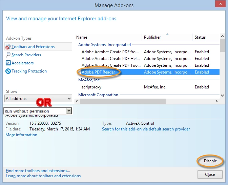Click the scriptproxy Enabled status cell
This screenshot has width=228, height=185.
202,87
